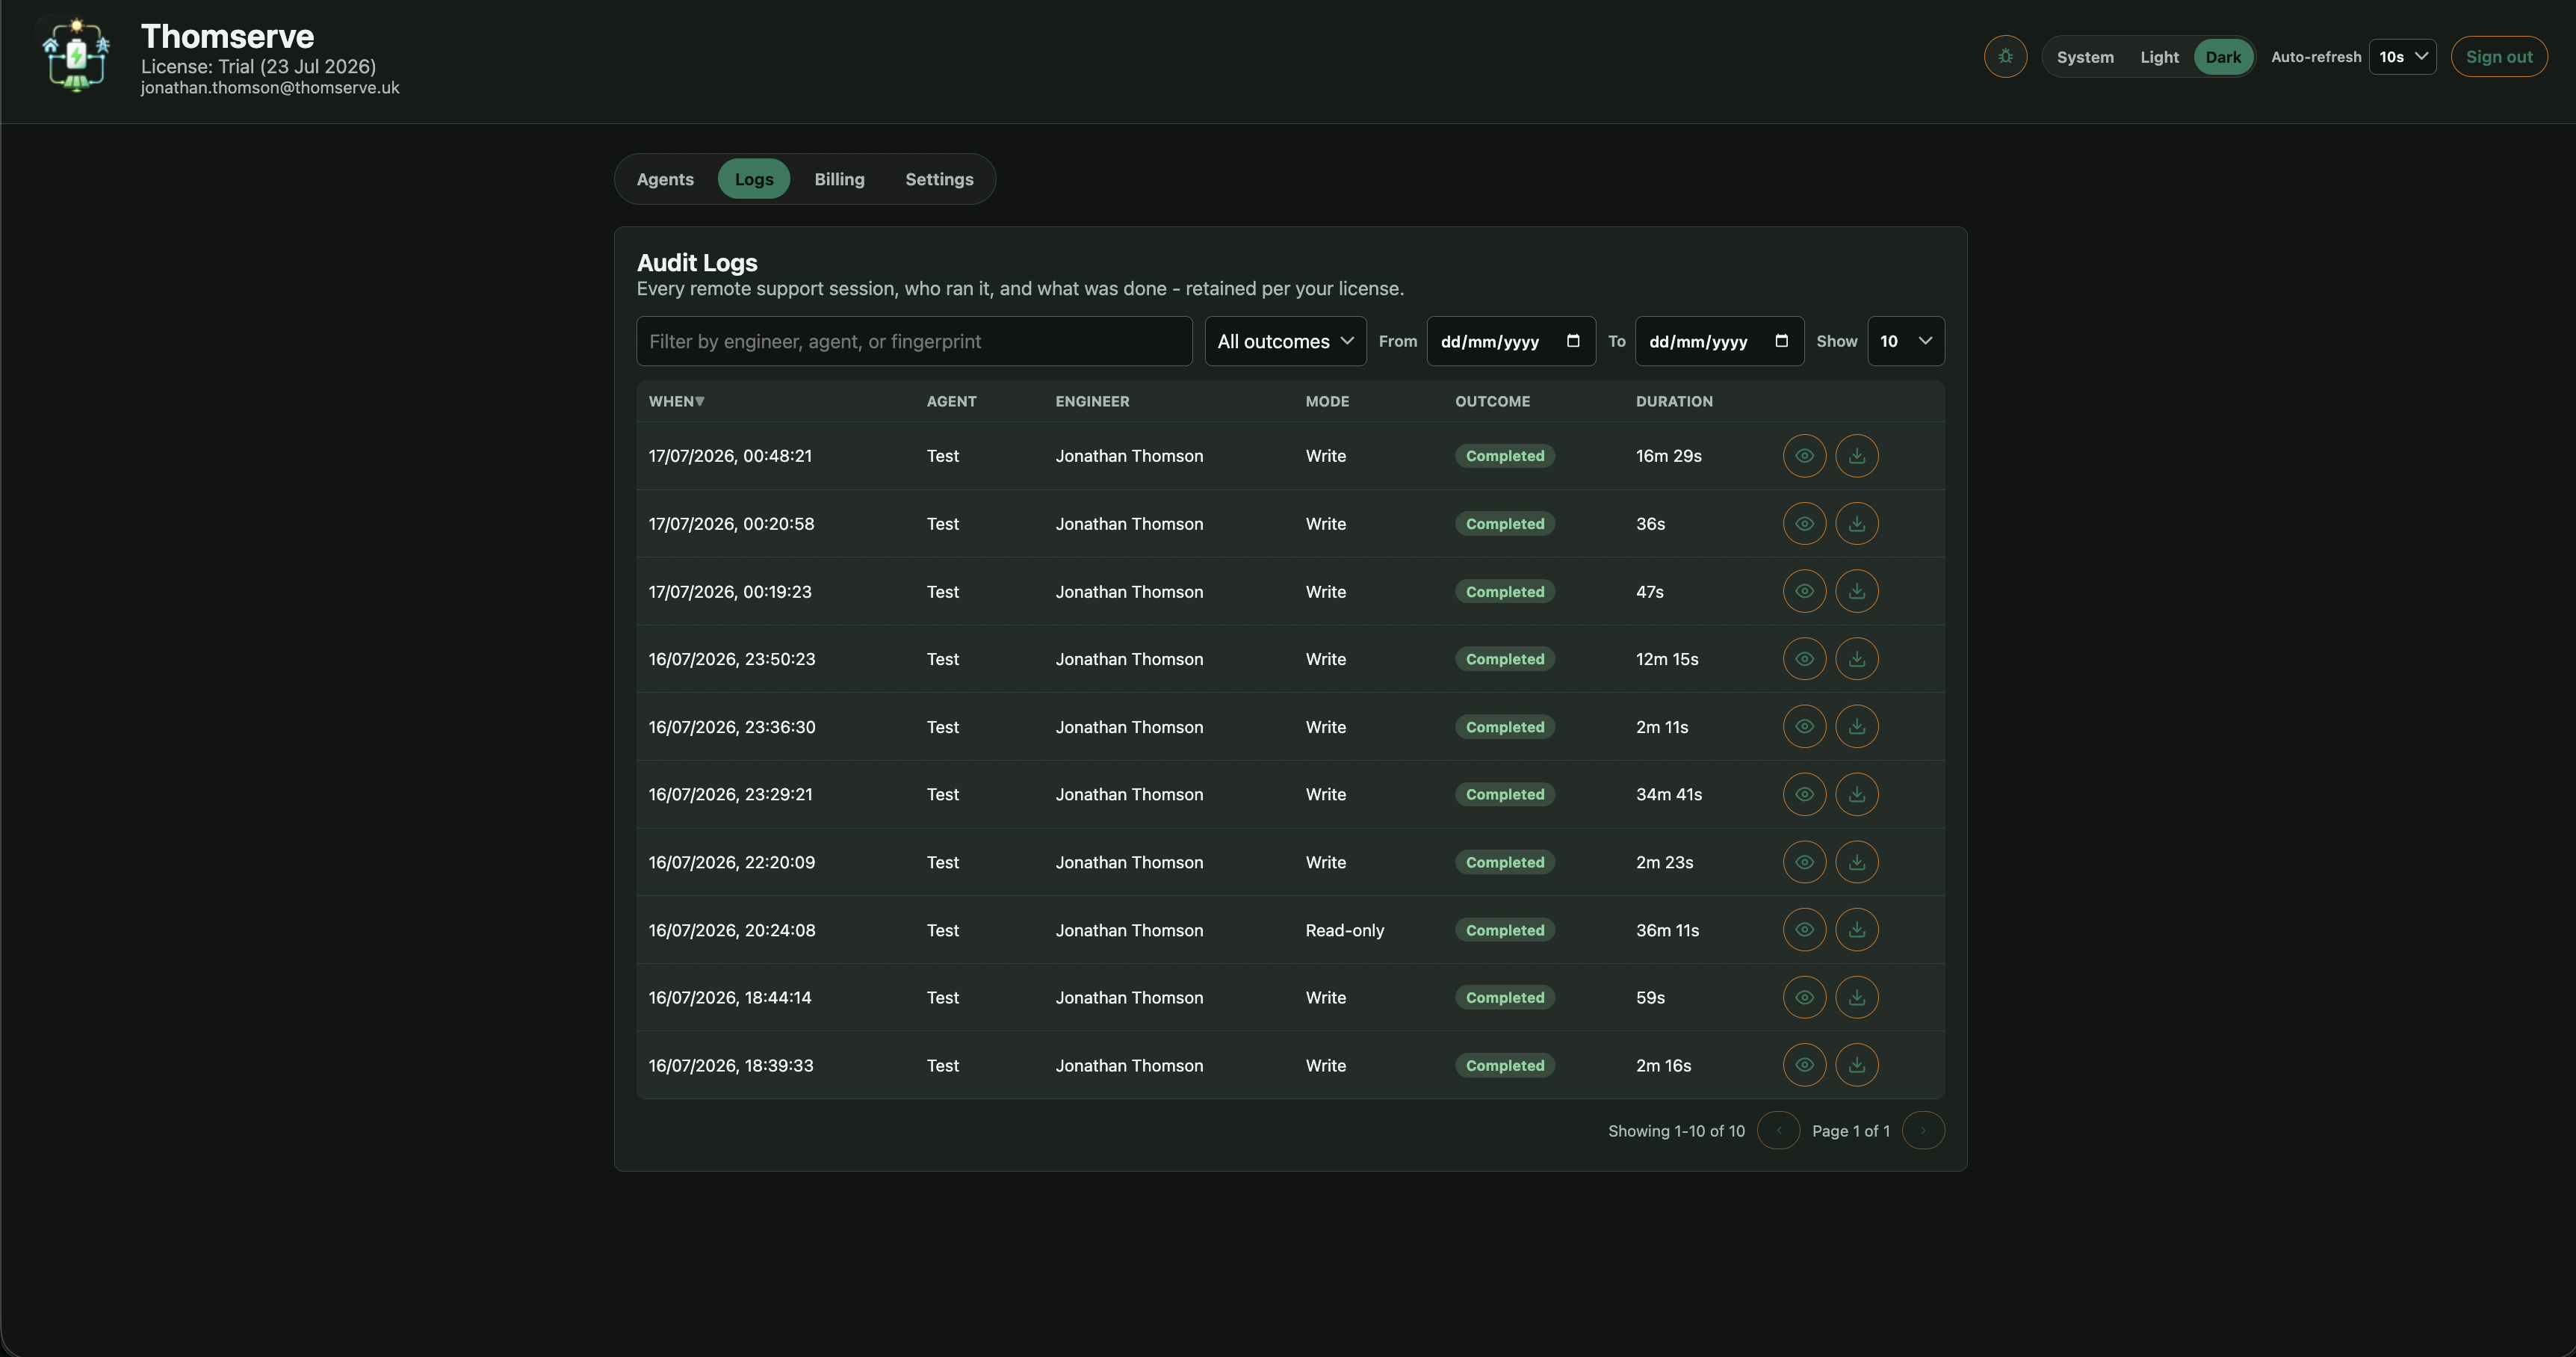Download log for 16/07/2026, 18:39:33 session
The width and height of the screenshot is (2576, 1357).
pyautogui.click(x=1856, y=1065)
